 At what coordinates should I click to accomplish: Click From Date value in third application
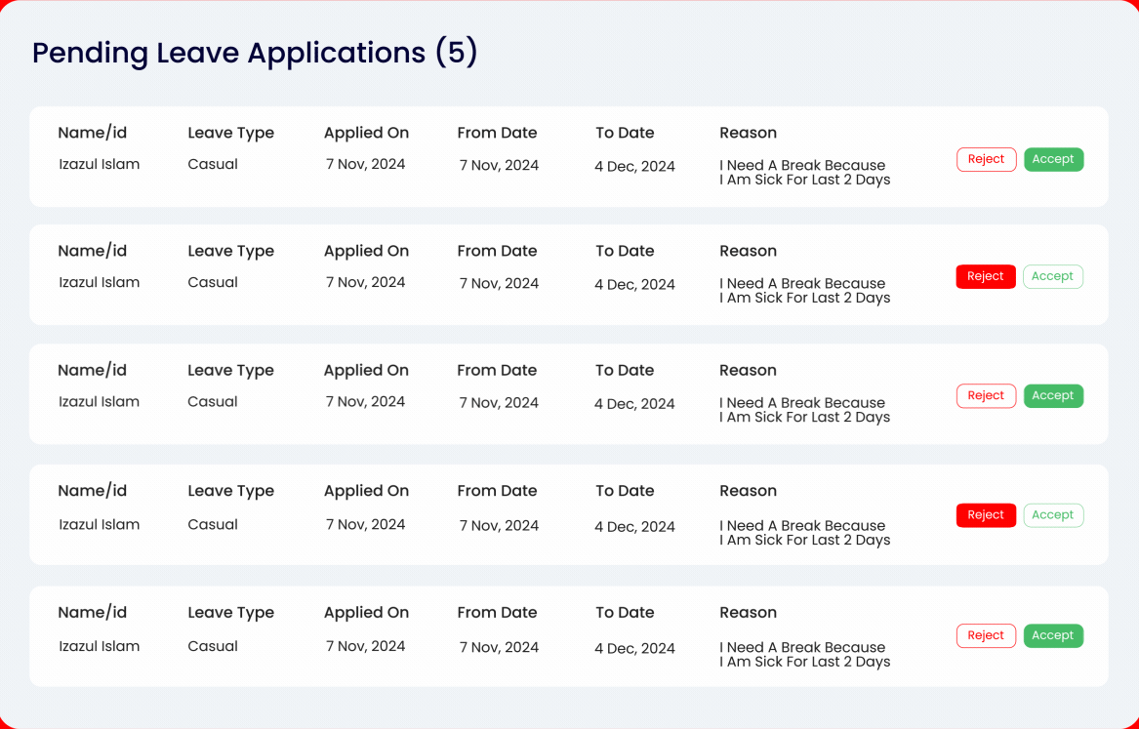pos(499,403)
